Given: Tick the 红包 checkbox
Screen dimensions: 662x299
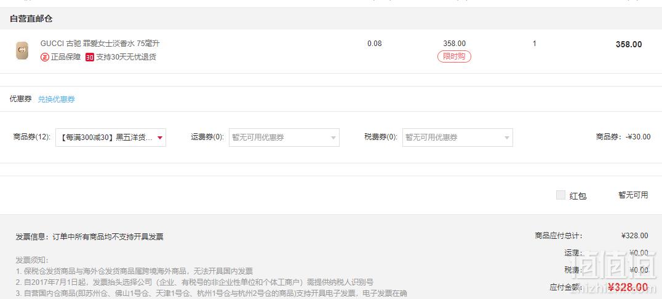Looking at the screenshot, I should [560, 195].
